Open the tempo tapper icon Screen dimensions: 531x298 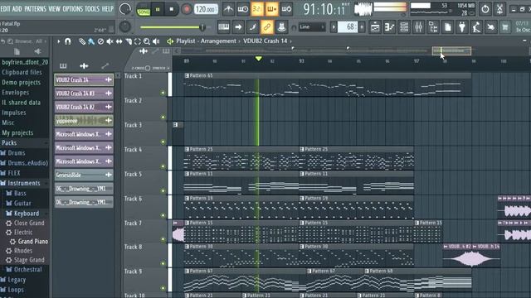tap(476, 27)
